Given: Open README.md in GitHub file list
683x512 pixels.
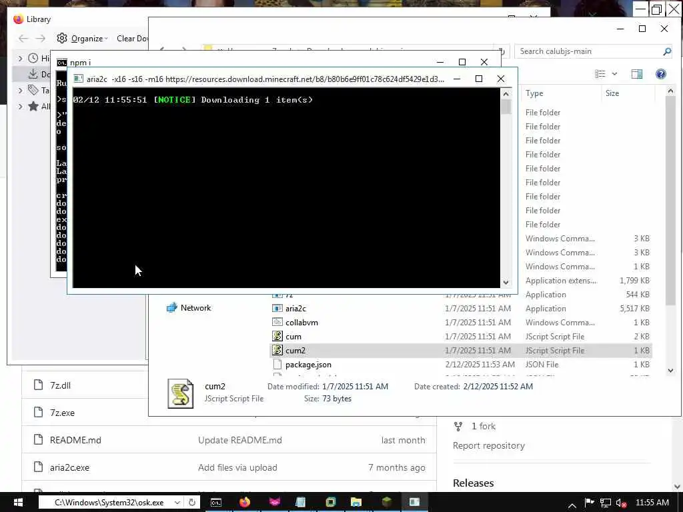Looking at the screenshot, I should pos(75,440).
